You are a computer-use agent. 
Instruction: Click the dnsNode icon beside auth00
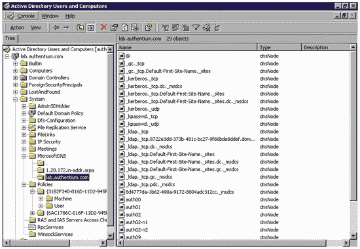pos(122,200)
